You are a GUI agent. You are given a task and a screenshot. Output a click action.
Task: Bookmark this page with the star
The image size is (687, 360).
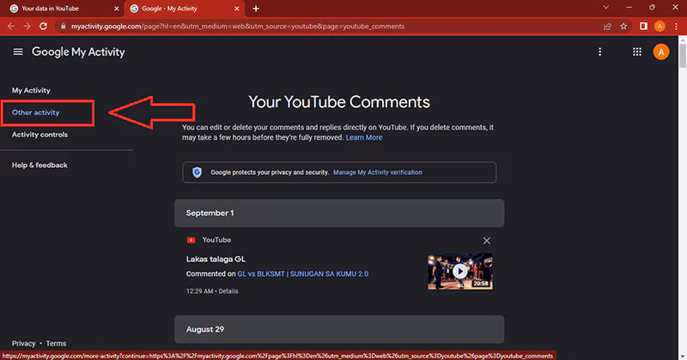click(623, 27)
